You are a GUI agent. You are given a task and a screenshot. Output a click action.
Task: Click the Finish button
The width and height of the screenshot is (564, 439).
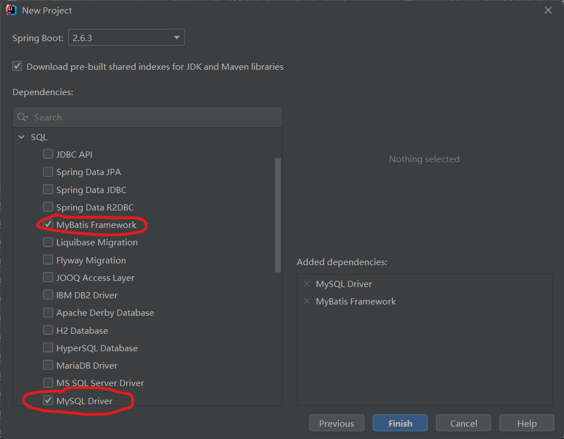click(x=400, y=423)
